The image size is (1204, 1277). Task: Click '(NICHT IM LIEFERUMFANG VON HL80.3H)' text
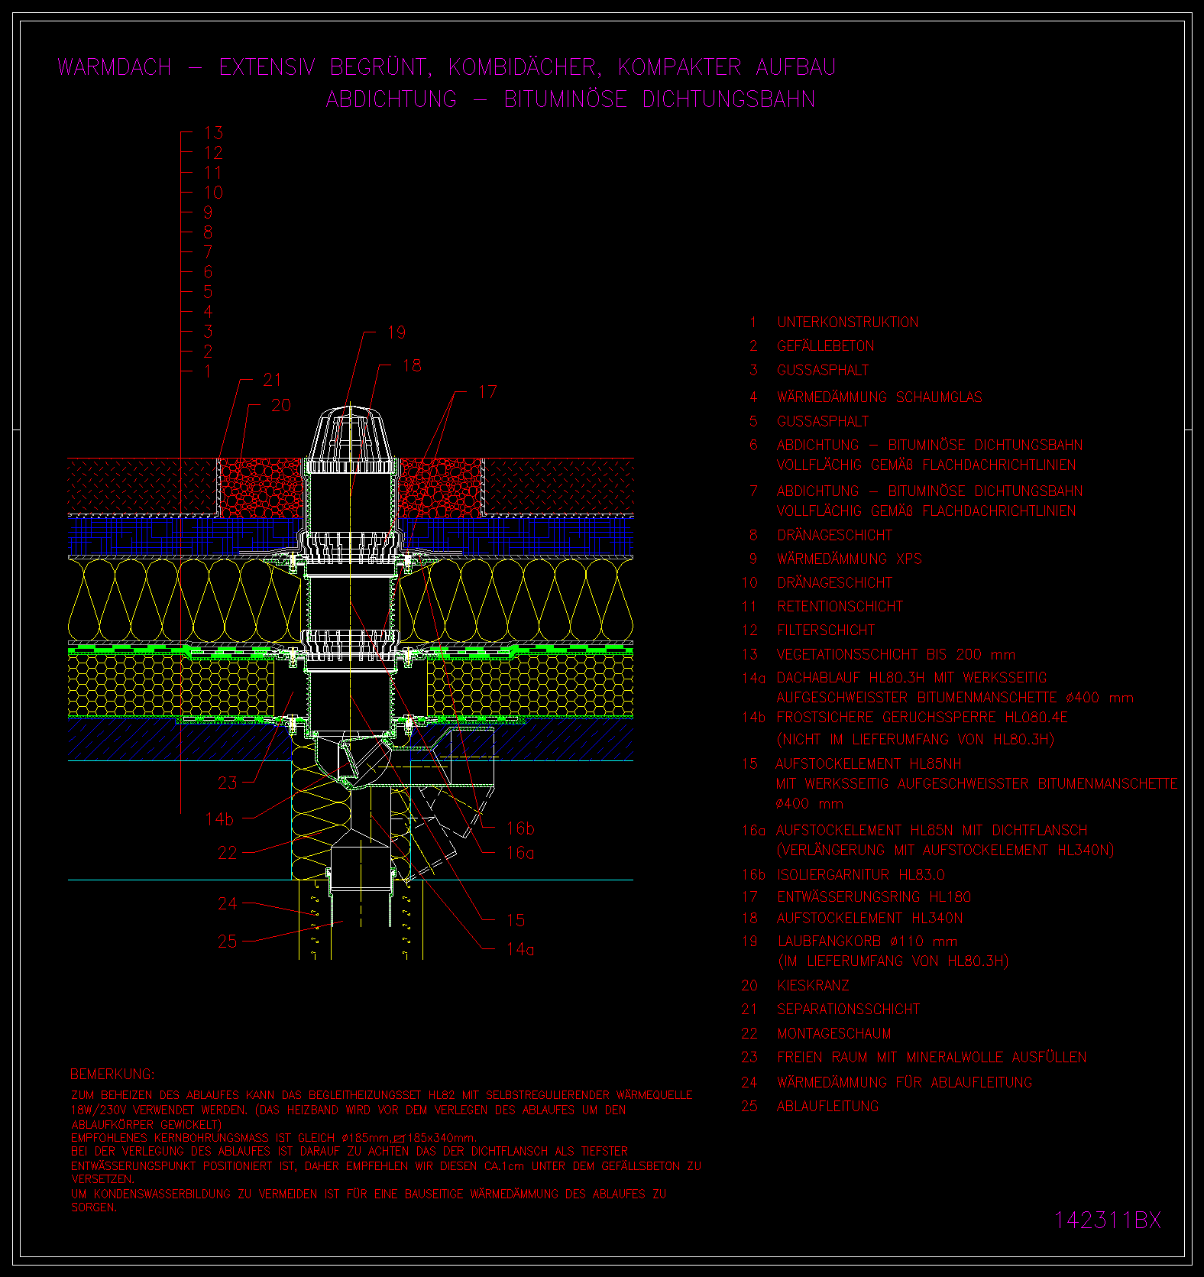pyautogui.click(x=915, y=740)
